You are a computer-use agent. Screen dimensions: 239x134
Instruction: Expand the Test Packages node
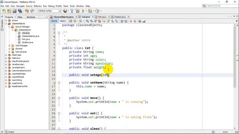pyautogui.click(x=9, y=45)
